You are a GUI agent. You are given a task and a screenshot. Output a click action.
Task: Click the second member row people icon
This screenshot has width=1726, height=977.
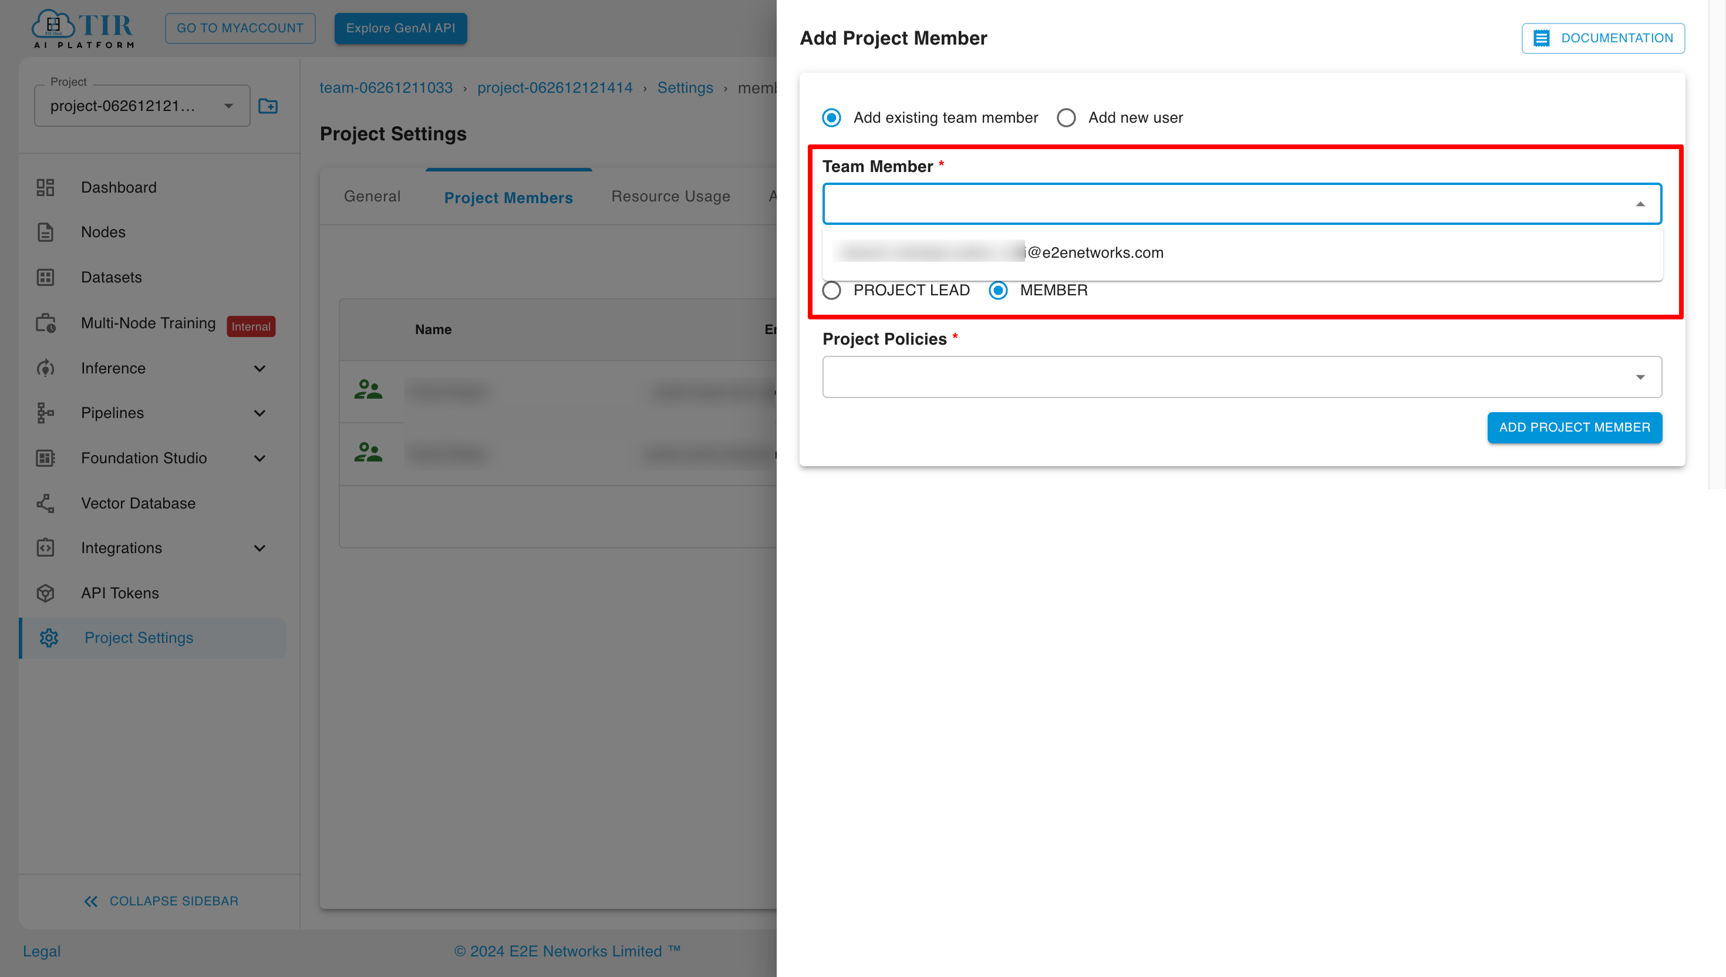pos(368,452)
